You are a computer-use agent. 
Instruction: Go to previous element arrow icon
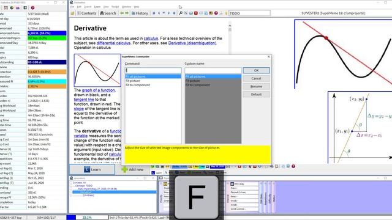tap(159, 13)
